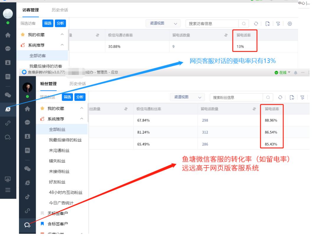Click the IE web-channel icon in the sidebar
Viewport: 319px width, 237px height.
click(x=27, y=183)
